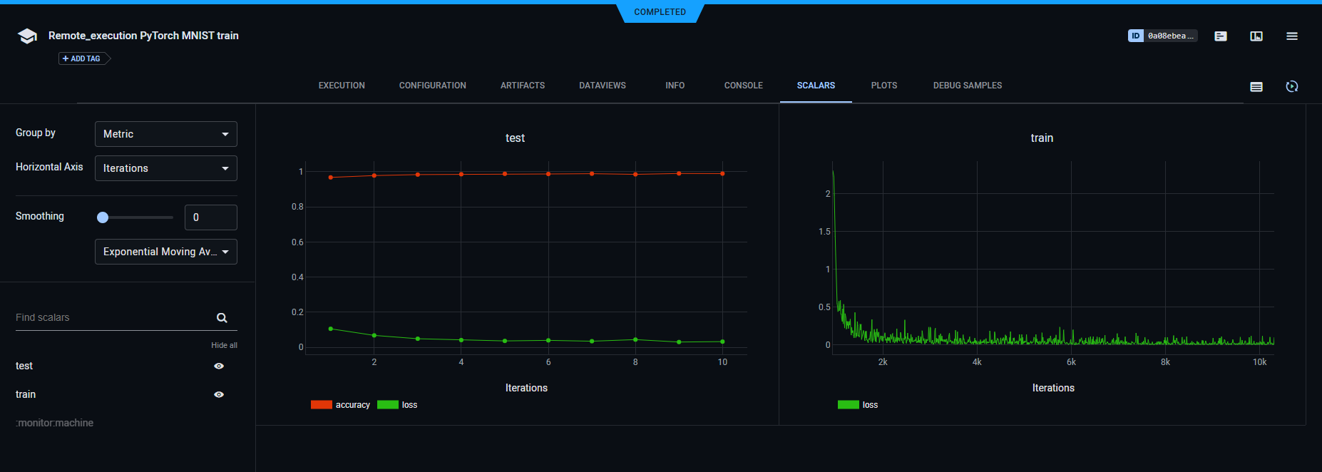Click the Smoothing slider handle
This screenshot has height=472, width=1322.
tap(103, 217)
